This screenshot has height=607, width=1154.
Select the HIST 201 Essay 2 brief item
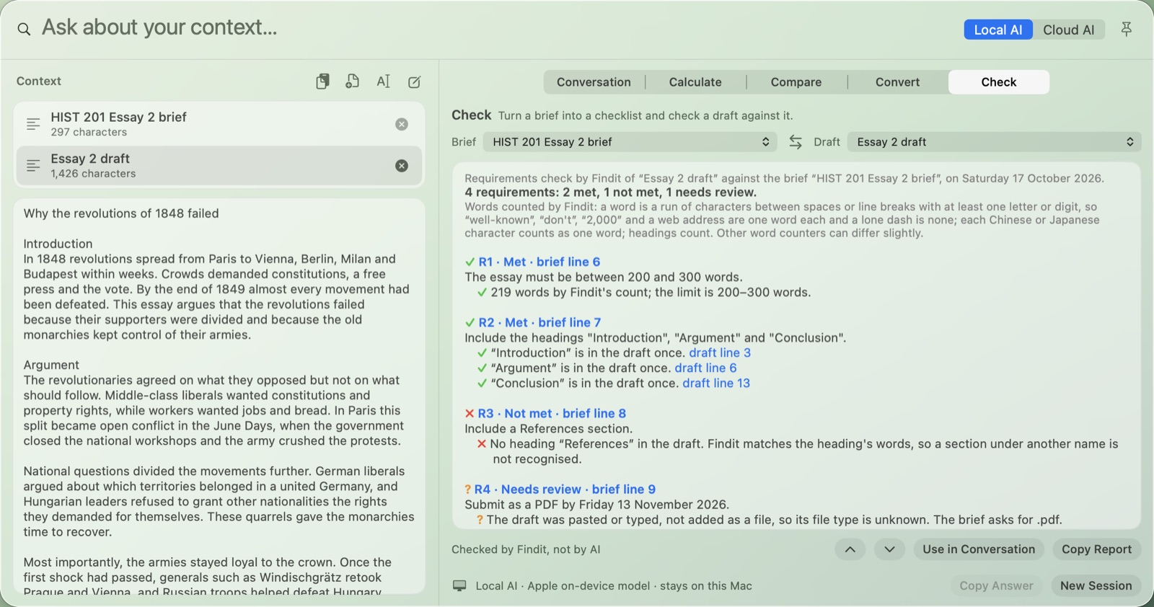click(219, 124)
